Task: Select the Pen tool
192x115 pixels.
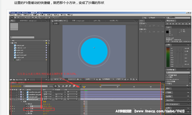Action: 36,18
